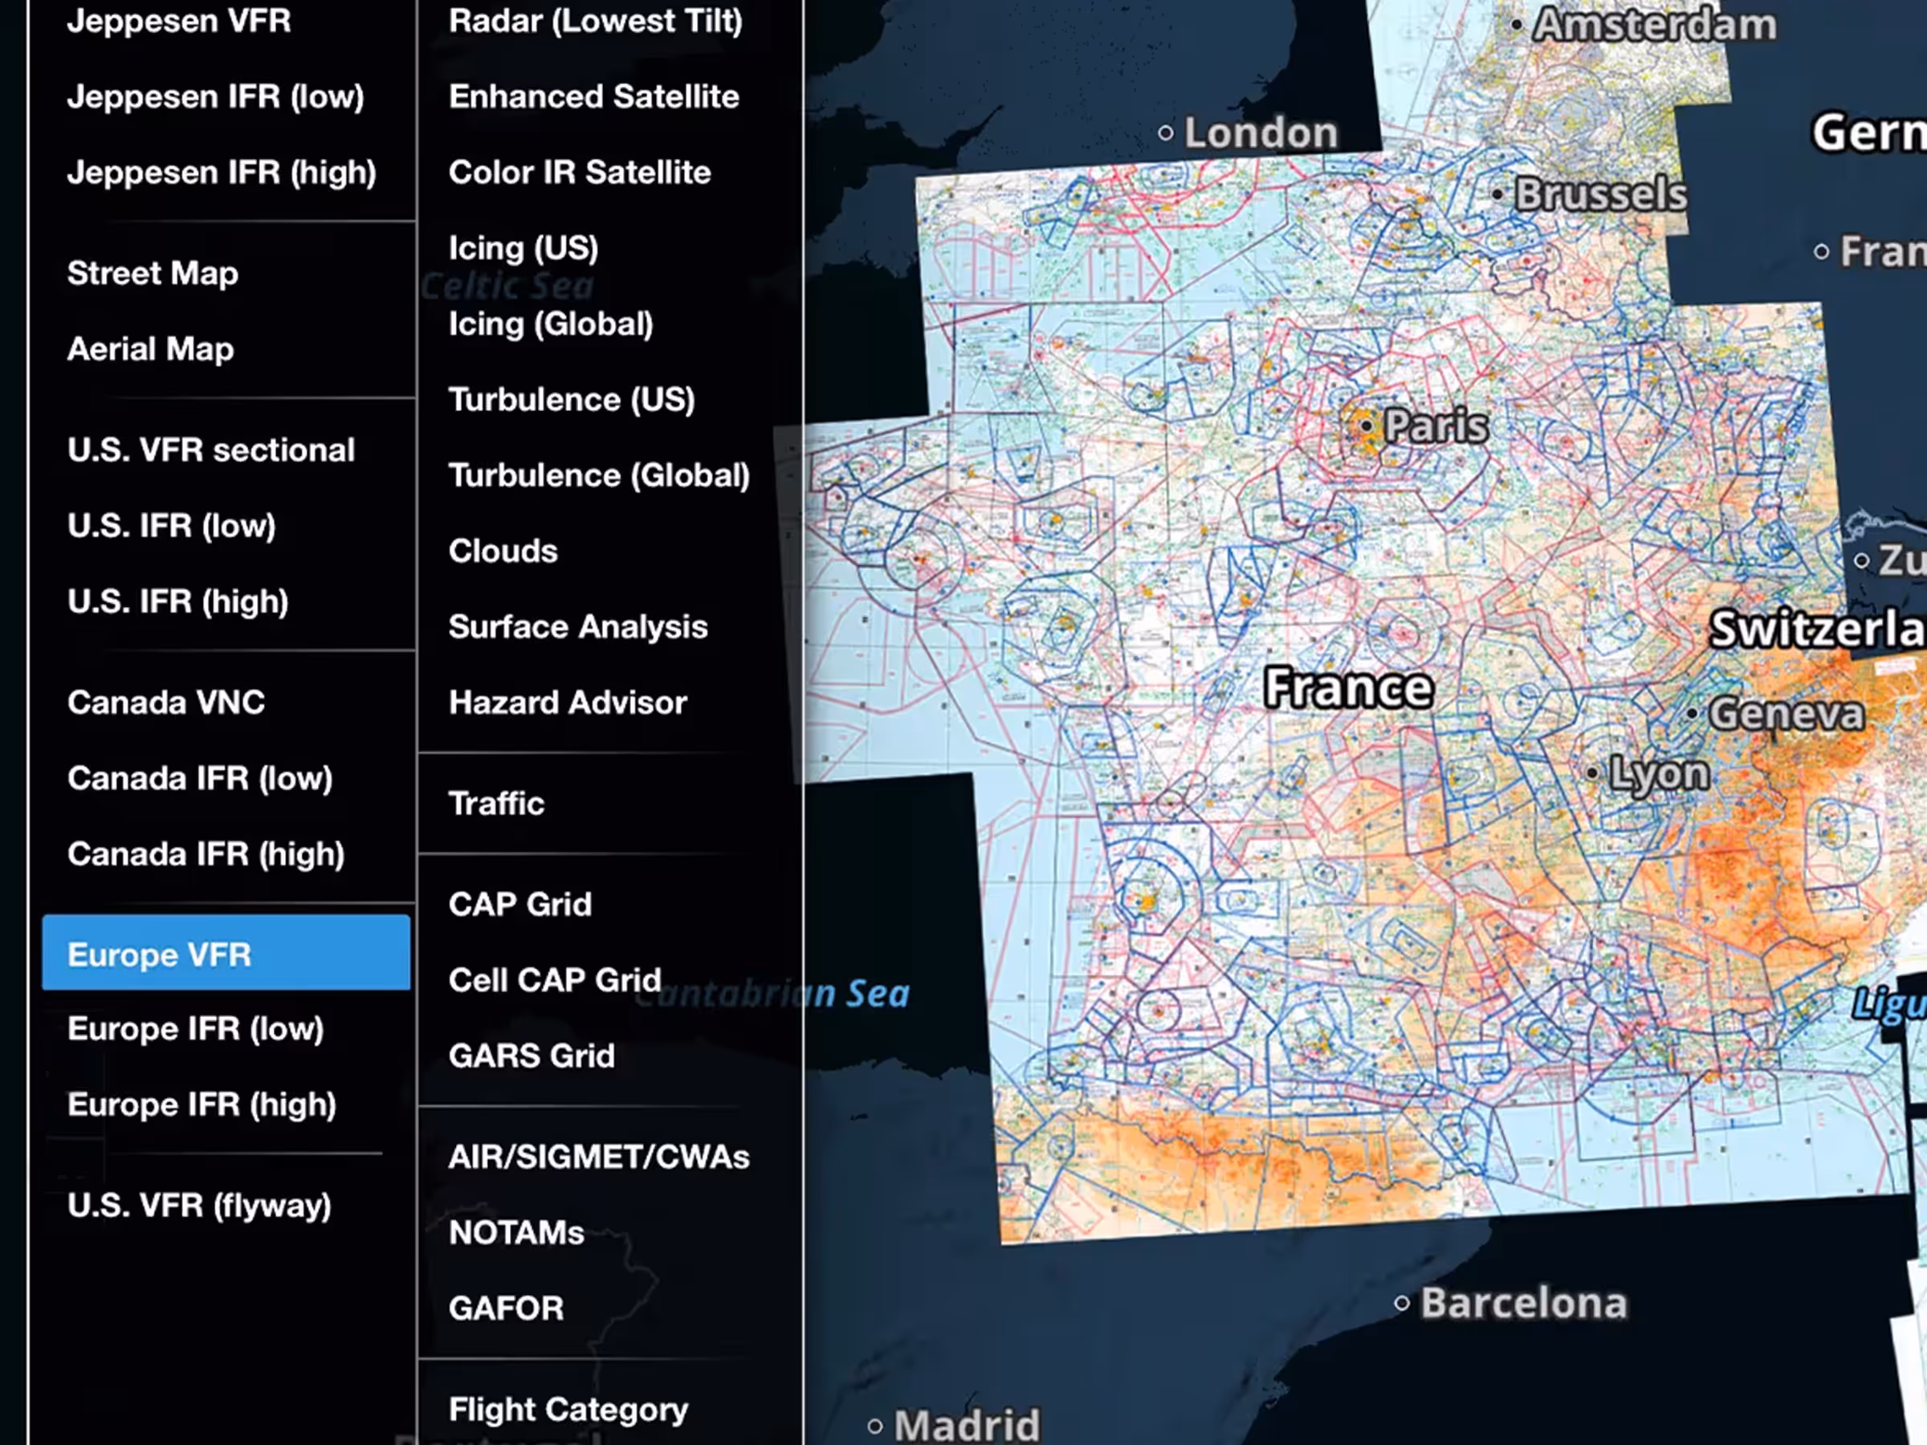This screenshot has width=1927, height=1445.
Task: Turn on Radar (Lowest Tilt) overlay
Action: 595,21
